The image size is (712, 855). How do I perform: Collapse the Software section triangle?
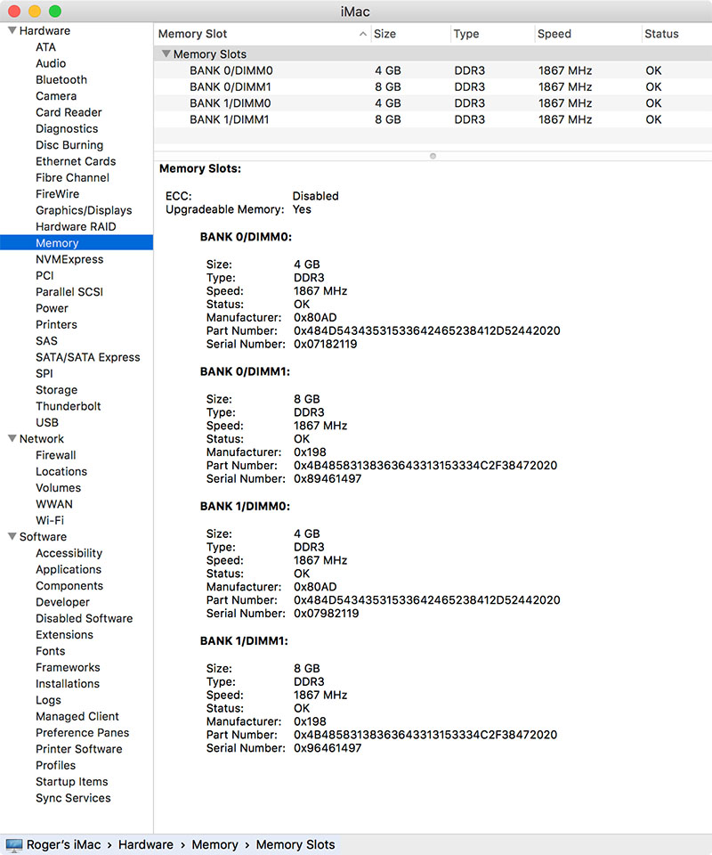12,536
